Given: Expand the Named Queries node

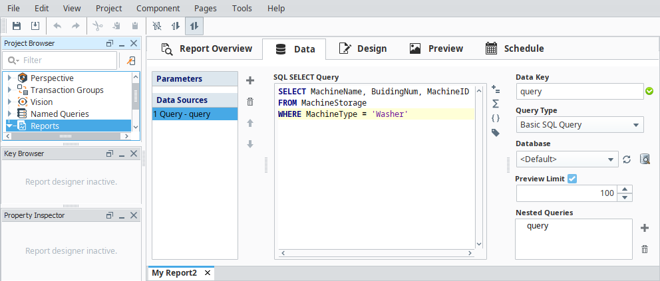Looking at the screenshot, I should pos(10,114).
